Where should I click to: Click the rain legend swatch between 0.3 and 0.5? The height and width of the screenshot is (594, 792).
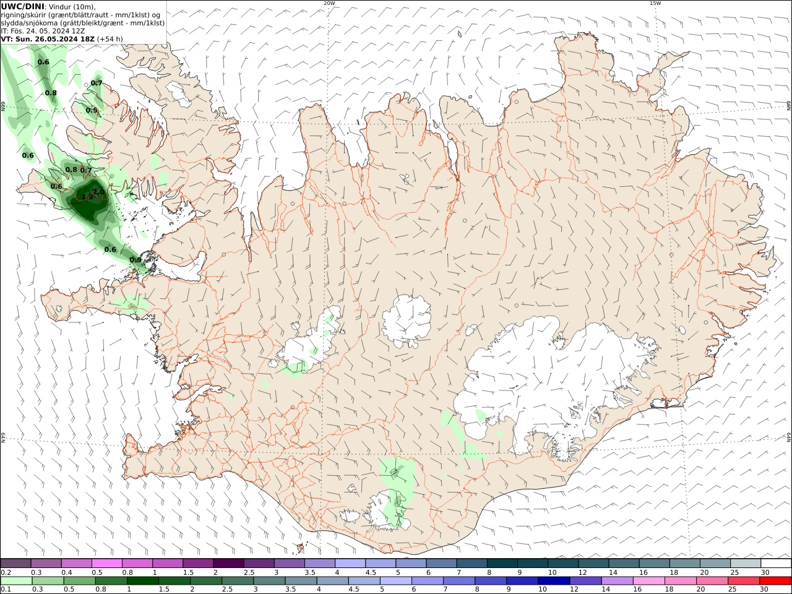tap(48, 581)
